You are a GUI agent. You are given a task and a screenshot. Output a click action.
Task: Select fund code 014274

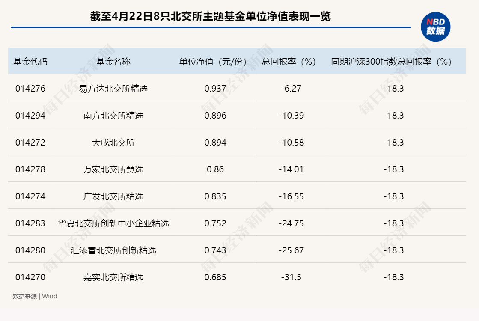(30, 196)
